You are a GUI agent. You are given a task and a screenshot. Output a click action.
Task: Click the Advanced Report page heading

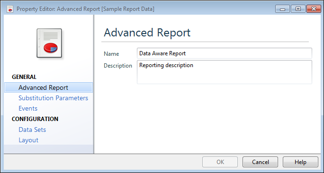click(x=147, y=33)
